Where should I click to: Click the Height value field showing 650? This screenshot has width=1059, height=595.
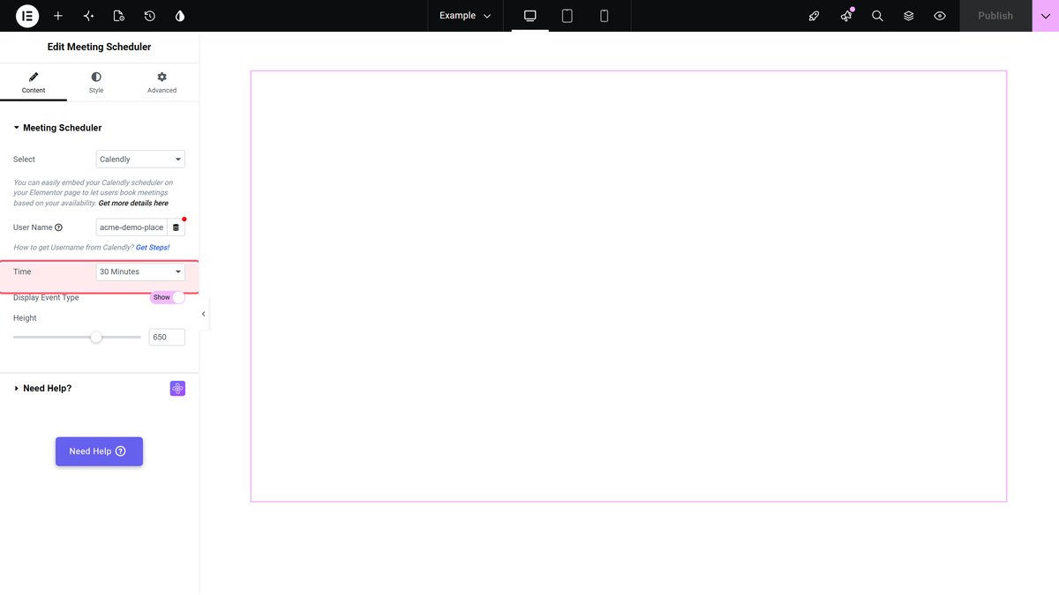point(167,337)
